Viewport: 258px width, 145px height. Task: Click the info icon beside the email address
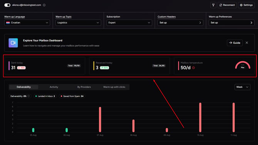click(x=44, y=5)
